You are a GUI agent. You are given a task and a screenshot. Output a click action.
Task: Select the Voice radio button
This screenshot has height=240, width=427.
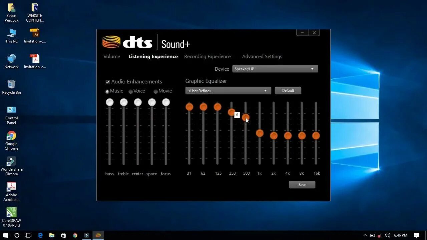click(131, 91)
